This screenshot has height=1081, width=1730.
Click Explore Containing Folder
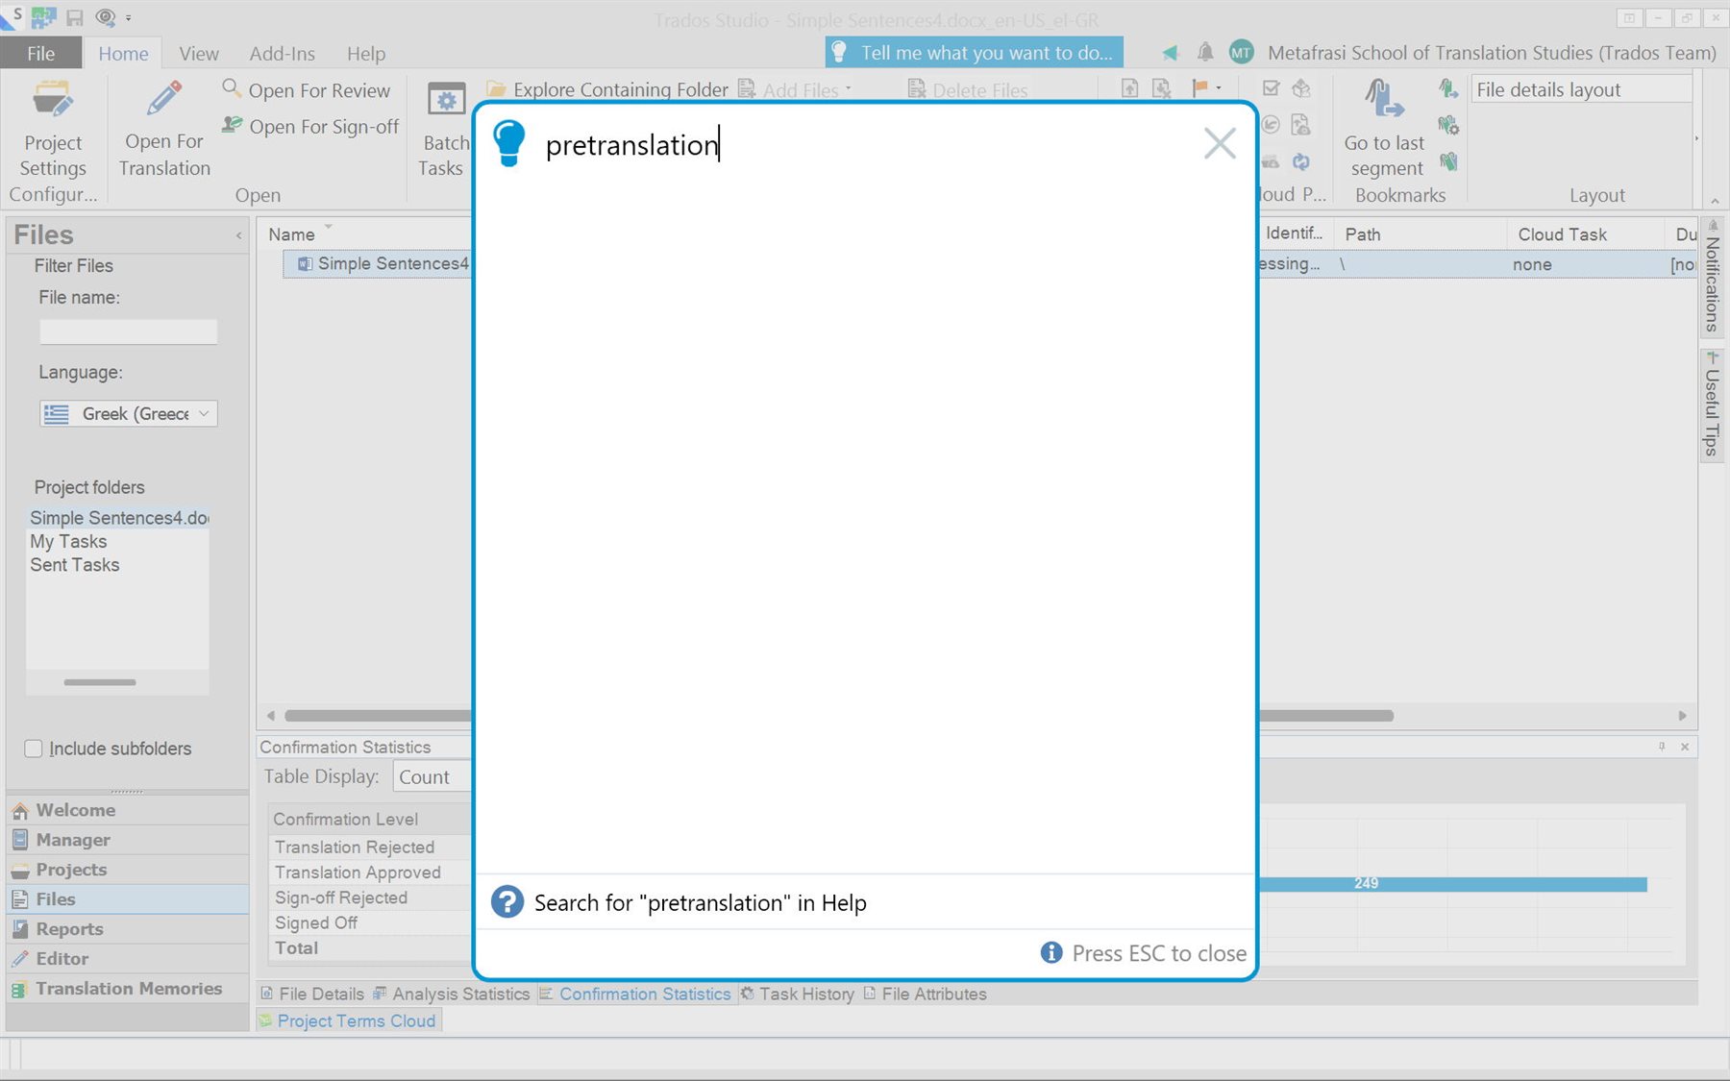point(605,88)
